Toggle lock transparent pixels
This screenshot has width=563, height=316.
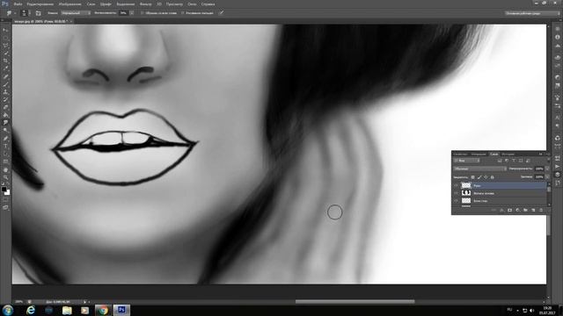point(473,177)
